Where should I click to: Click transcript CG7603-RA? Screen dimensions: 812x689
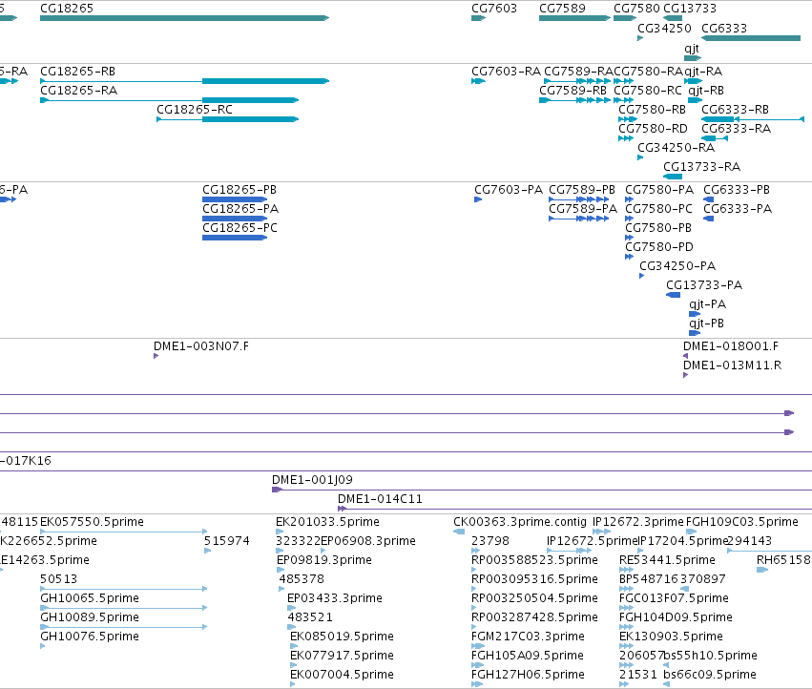click(x=506, y=72)
